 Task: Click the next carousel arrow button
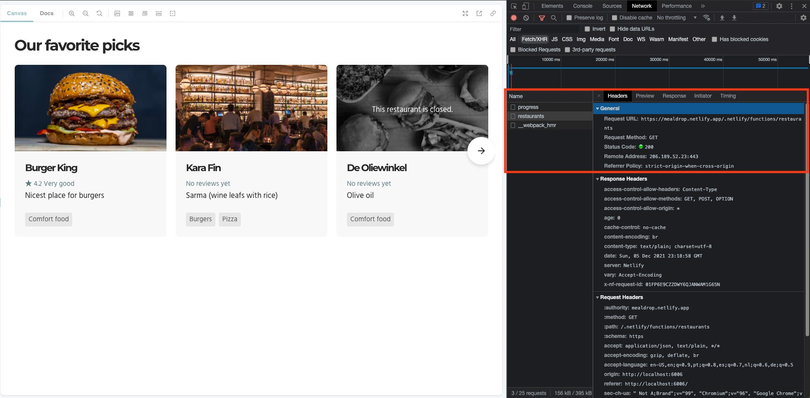point(481,151)
